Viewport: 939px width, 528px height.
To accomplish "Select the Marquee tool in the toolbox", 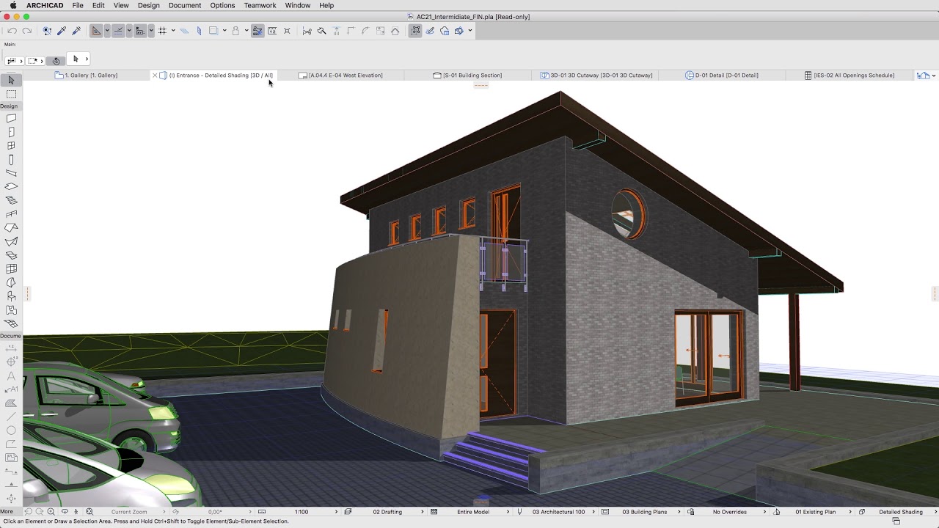I will coord(11,94).
